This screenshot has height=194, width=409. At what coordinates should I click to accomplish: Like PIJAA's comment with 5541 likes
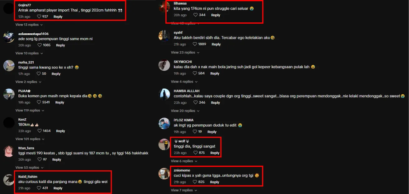[x=39, y=102]
